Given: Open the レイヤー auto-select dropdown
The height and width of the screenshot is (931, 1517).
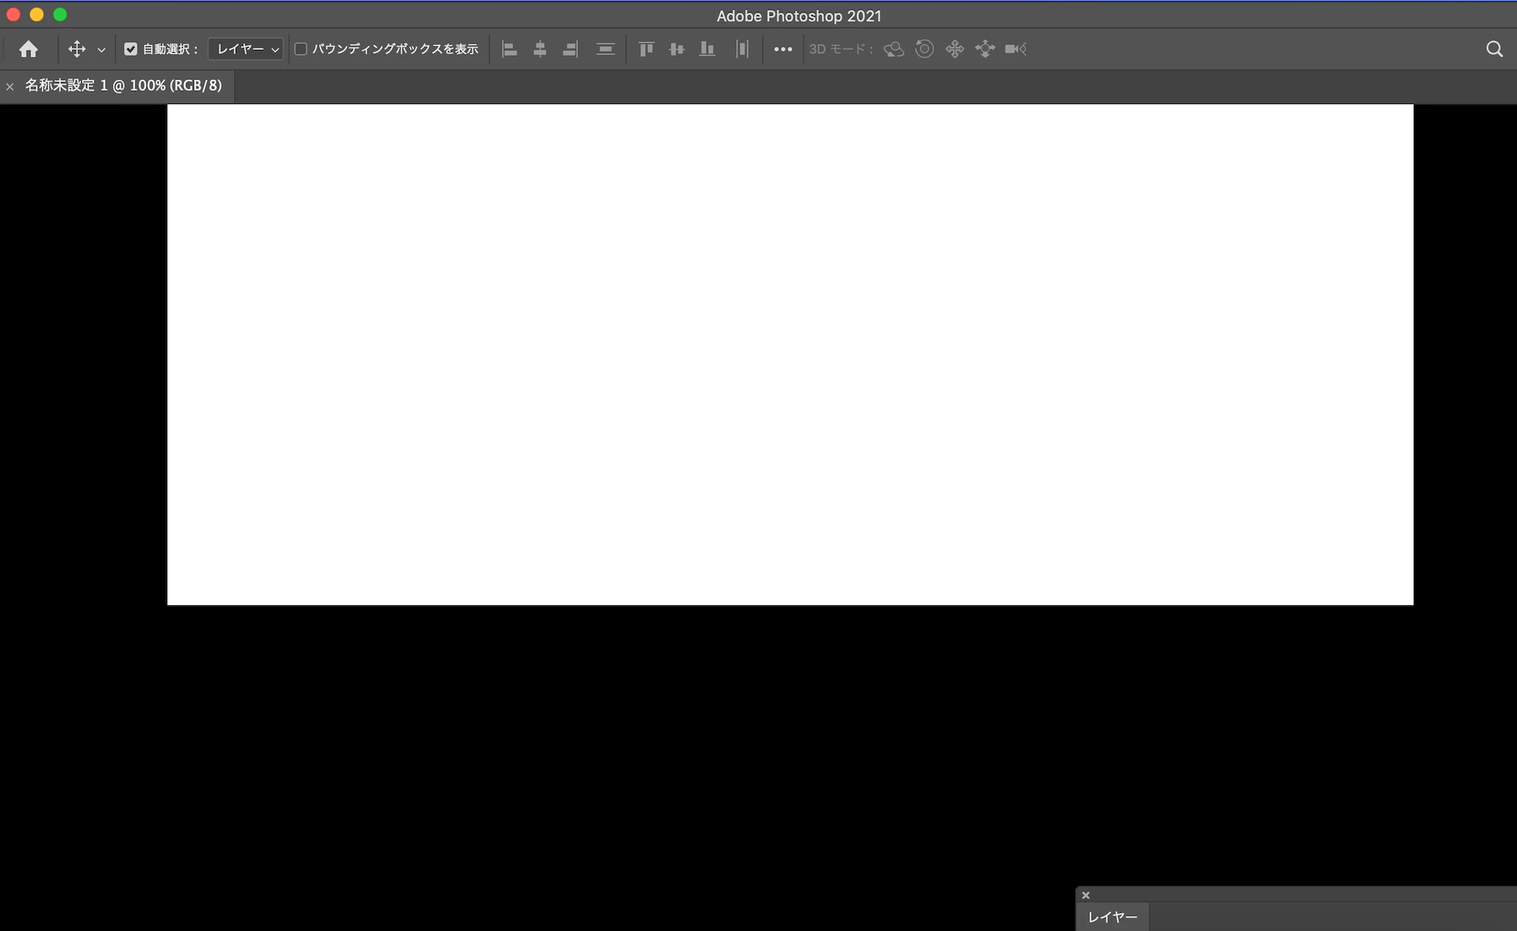Looking at the screenshot, I should point(246,49).
